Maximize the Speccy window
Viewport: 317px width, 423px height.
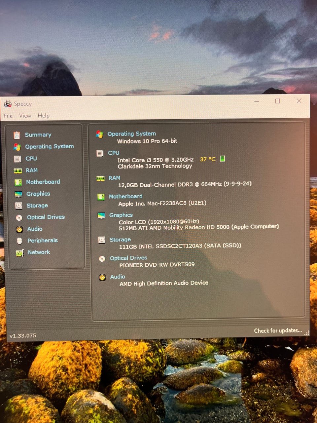[x=278, y=101]
